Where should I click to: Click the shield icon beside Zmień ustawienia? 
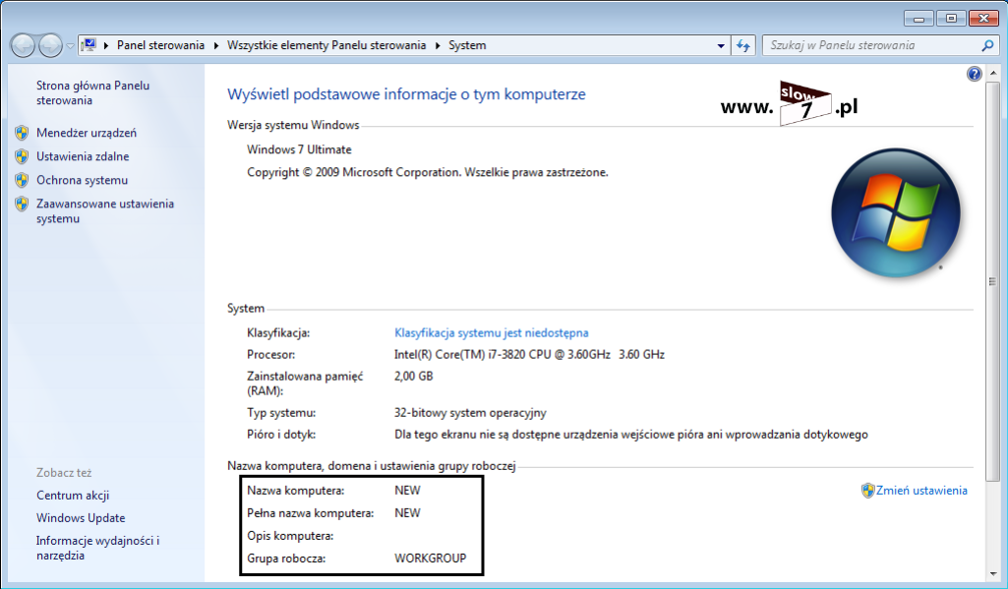pyautogui.click(x=867, y=490)
